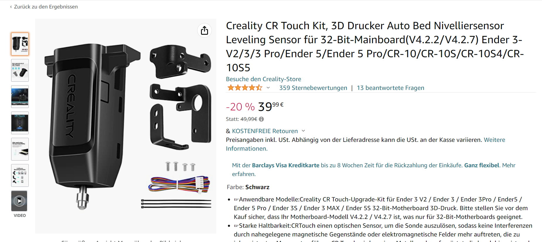This screenshot has width=542, height=242.
Task: Open the 359 Sternebewertungen link
Action: pyautogui.click(x=313, y=88)
